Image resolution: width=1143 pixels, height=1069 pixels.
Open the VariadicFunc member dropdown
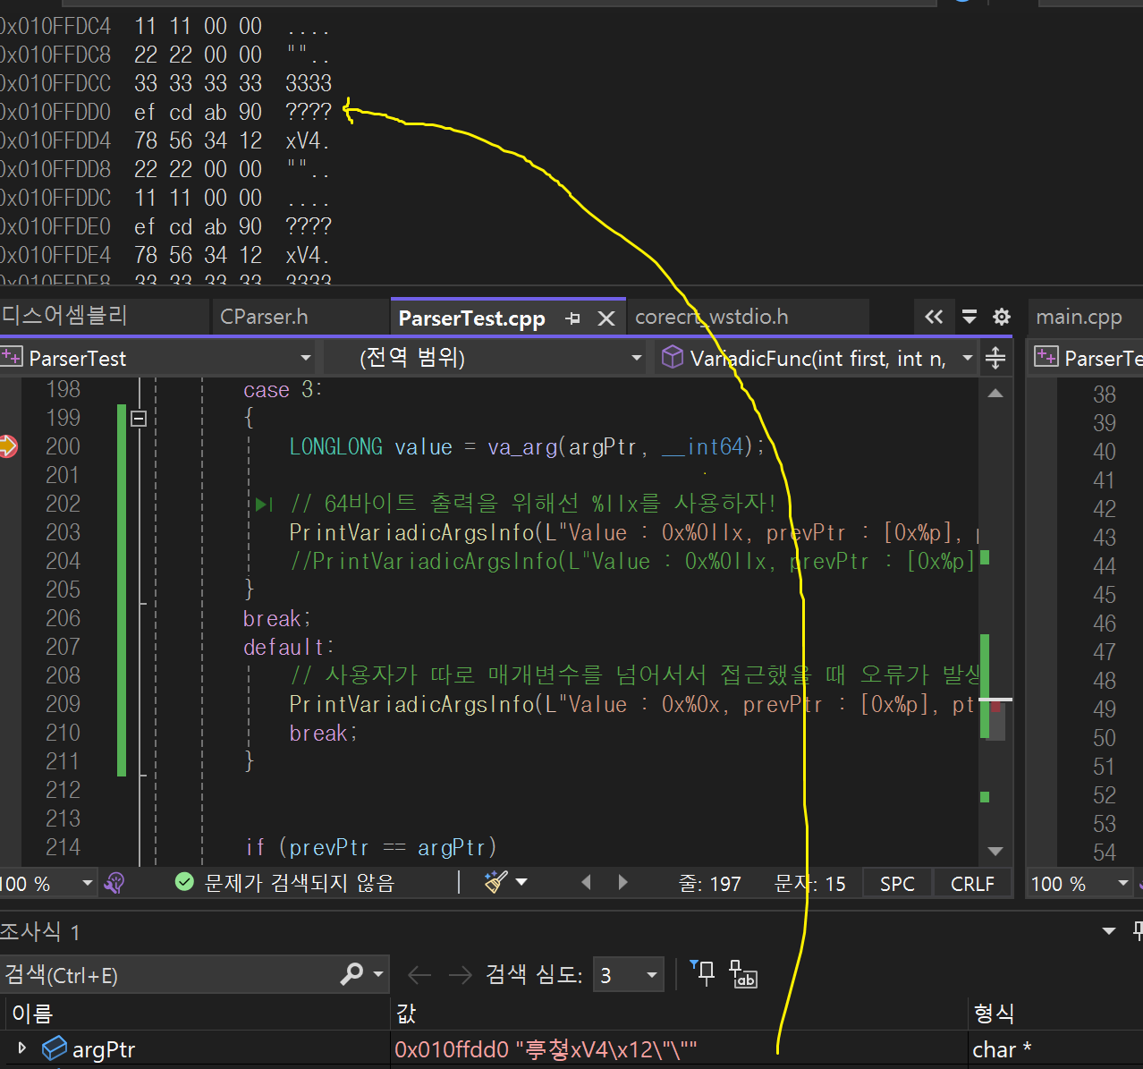pyautogui.click(x=817, y=358)
